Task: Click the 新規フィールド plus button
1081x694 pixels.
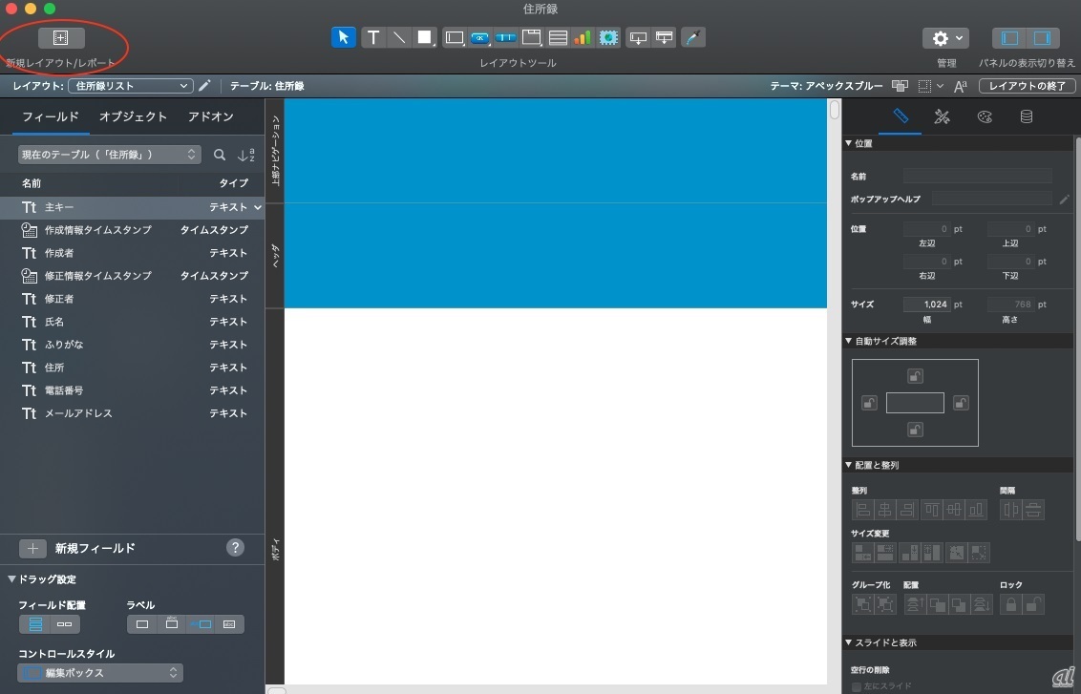Action: point(32,548)
